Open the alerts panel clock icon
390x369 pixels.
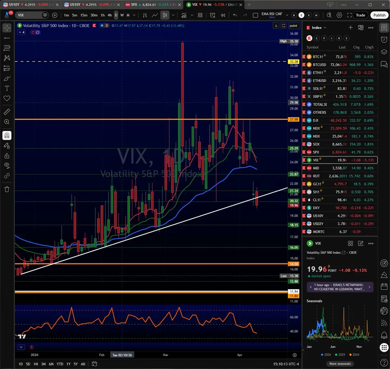pos(384,40)
